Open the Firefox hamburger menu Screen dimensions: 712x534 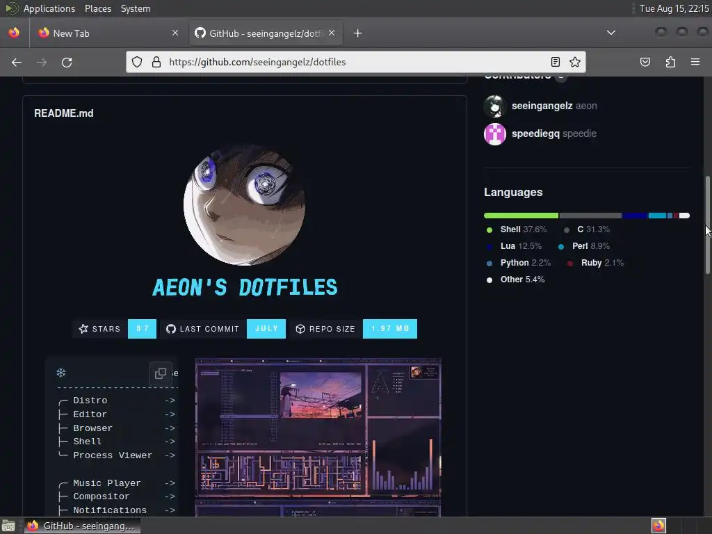[x=695, y=62]
